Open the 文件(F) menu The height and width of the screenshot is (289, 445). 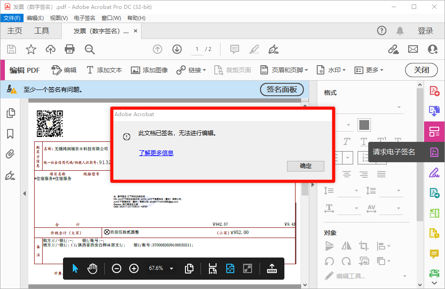tap(12, 18)
